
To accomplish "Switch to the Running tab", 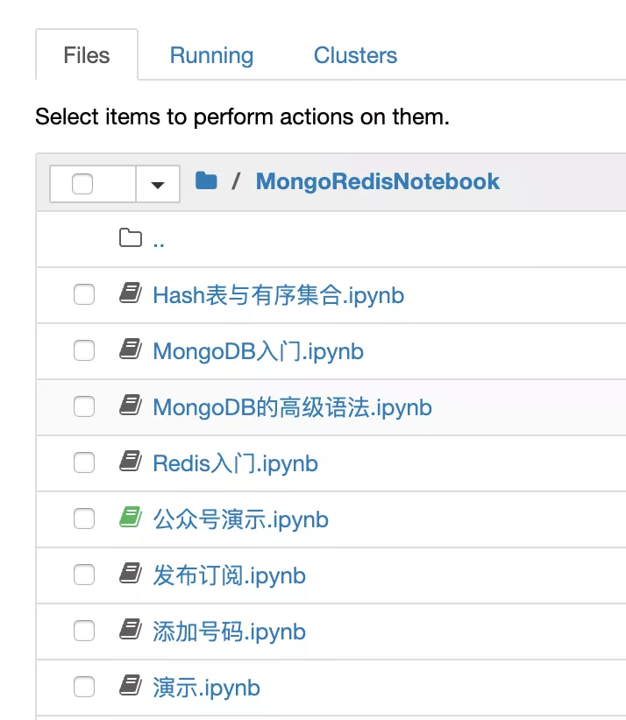I will (211, 55).
